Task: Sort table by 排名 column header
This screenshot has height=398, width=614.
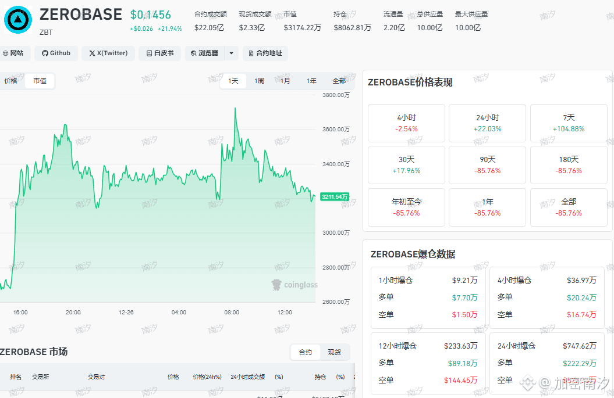Action: click(x=16, y=377)
